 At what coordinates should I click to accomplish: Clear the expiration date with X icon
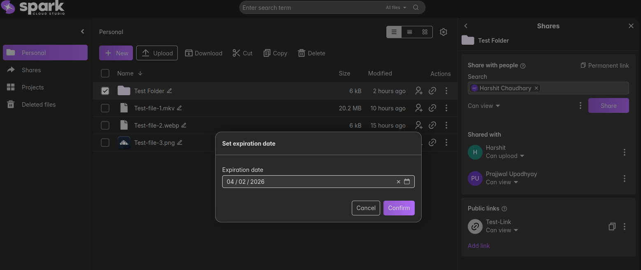pos(398,182)
